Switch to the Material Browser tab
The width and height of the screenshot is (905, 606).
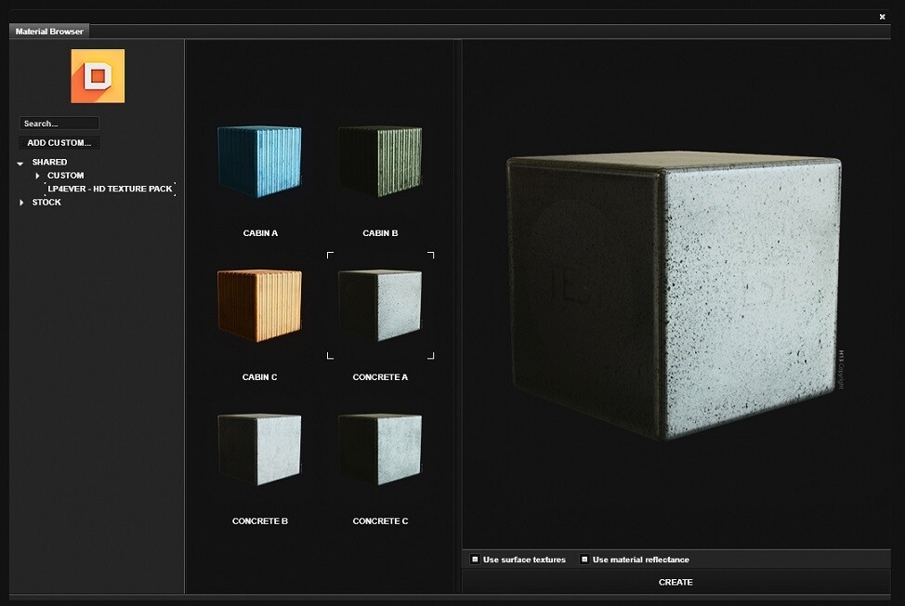click(49, 32)
